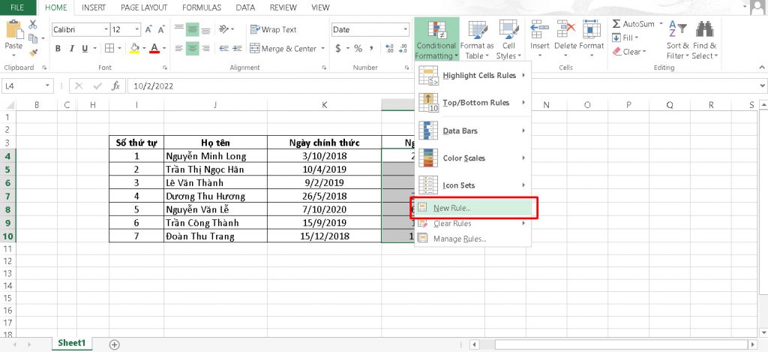768x352 pixels.
Task: Click the Increase Font Size icon
Action: pos(149,30)
